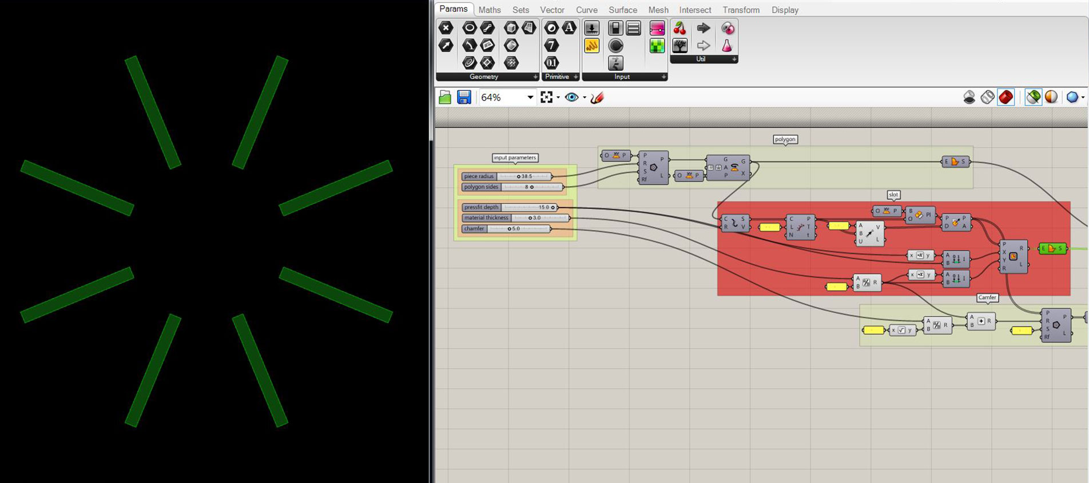Add a Number Slider input component
This screenshot has height=483, width=1089.
(591, 27)
